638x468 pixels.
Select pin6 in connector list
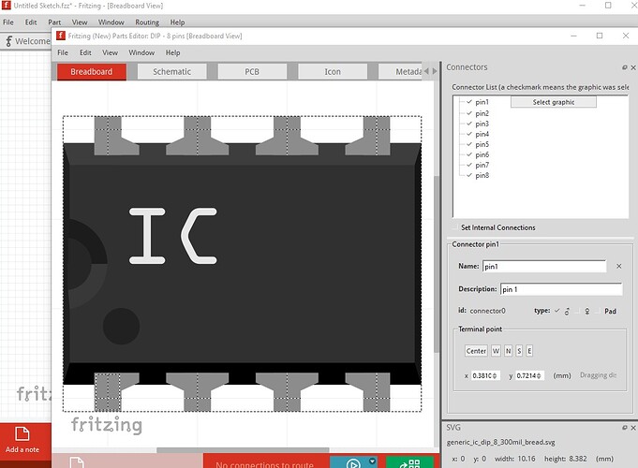[x=482, y=154]
